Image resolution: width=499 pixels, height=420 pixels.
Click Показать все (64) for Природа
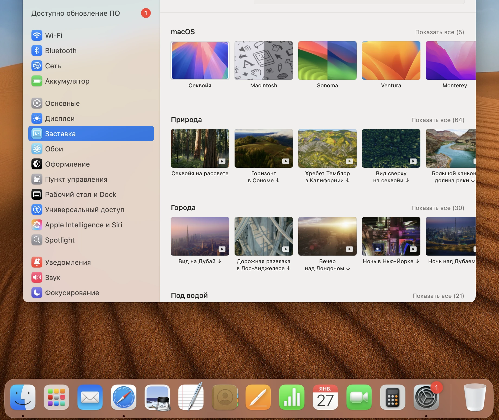438,120
